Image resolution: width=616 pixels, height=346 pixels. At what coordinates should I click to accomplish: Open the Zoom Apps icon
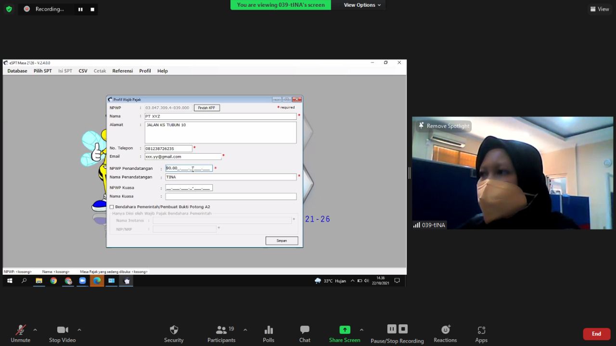[x=481, y=330]
